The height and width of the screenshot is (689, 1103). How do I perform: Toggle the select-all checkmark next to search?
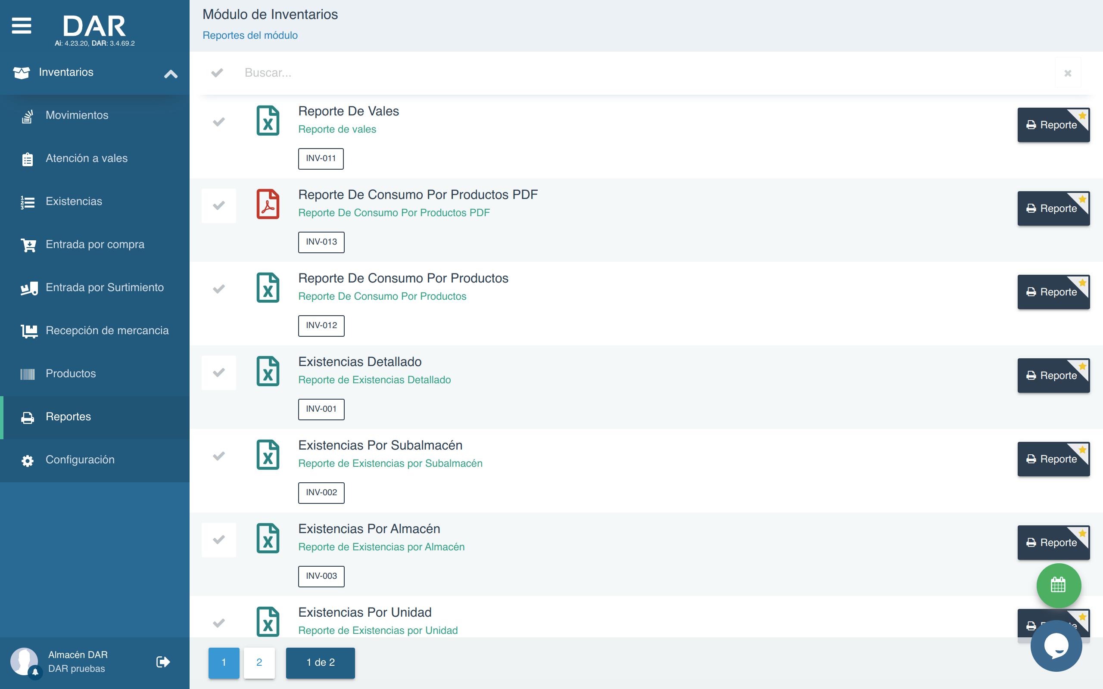(x=218, y=73)
